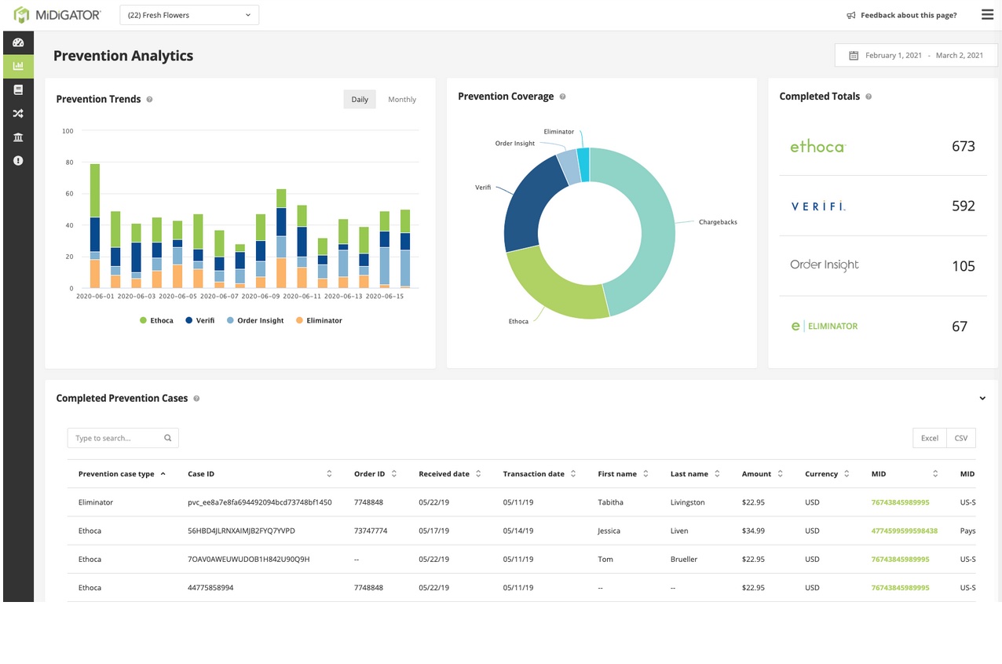
Task: Open MID link 4774599599598438
Action: click(905, 531)
